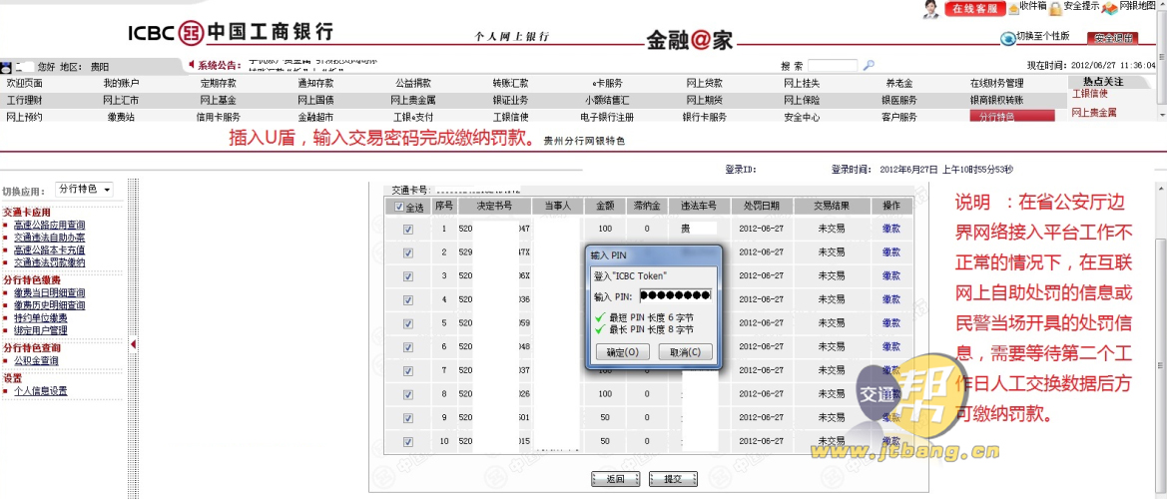
Task: Cancel PIN dialog with 取消(C) button
Action: (x=686, y=351)
